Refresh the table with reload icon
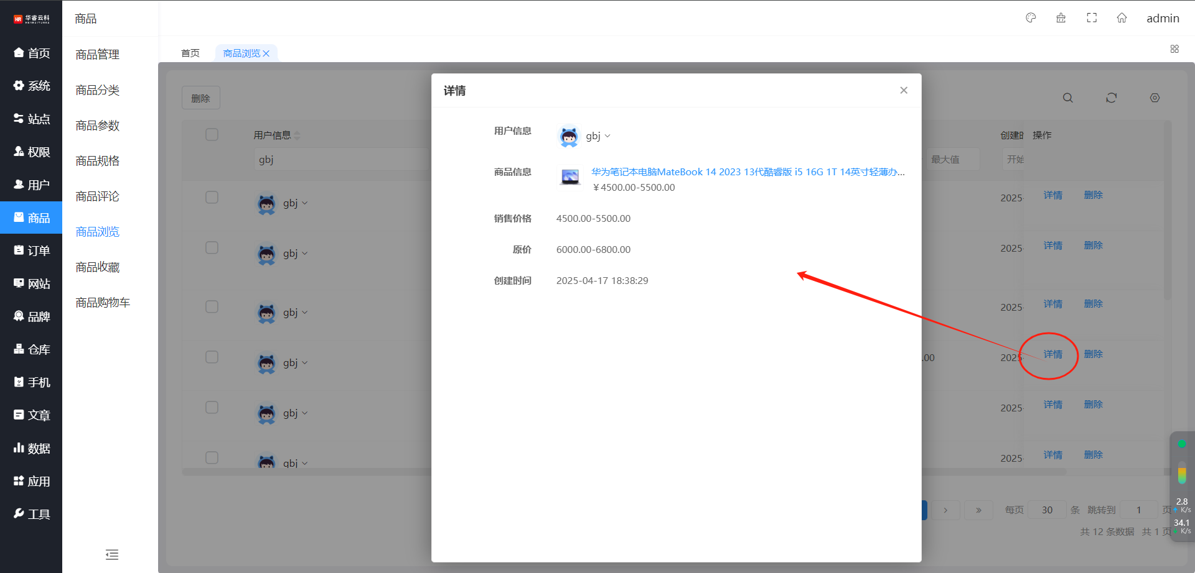1195x573 pixels. pyautogui.click(x=1111, y=98)
